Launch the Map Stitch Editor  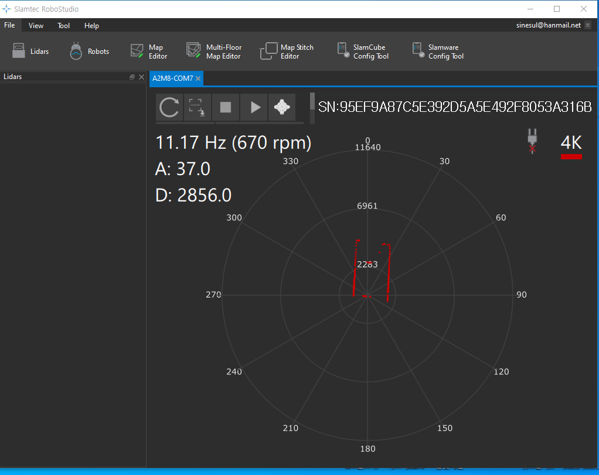coord(287,52)
